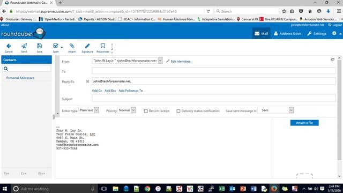The image size is (343, 193).
Task: Add selected contact with the Cc+ button
Action: [x=24, y=173]
